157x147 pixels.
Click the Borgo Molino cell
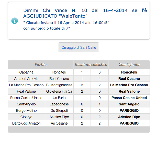click(x=26, y=111)
